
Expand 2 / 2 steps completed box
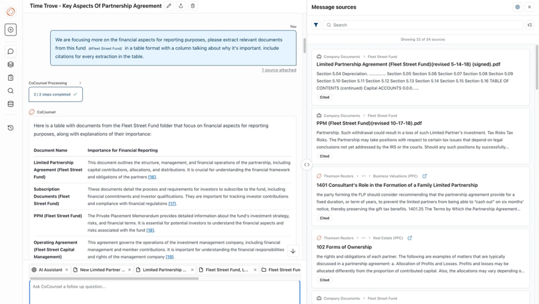[56, 94]
